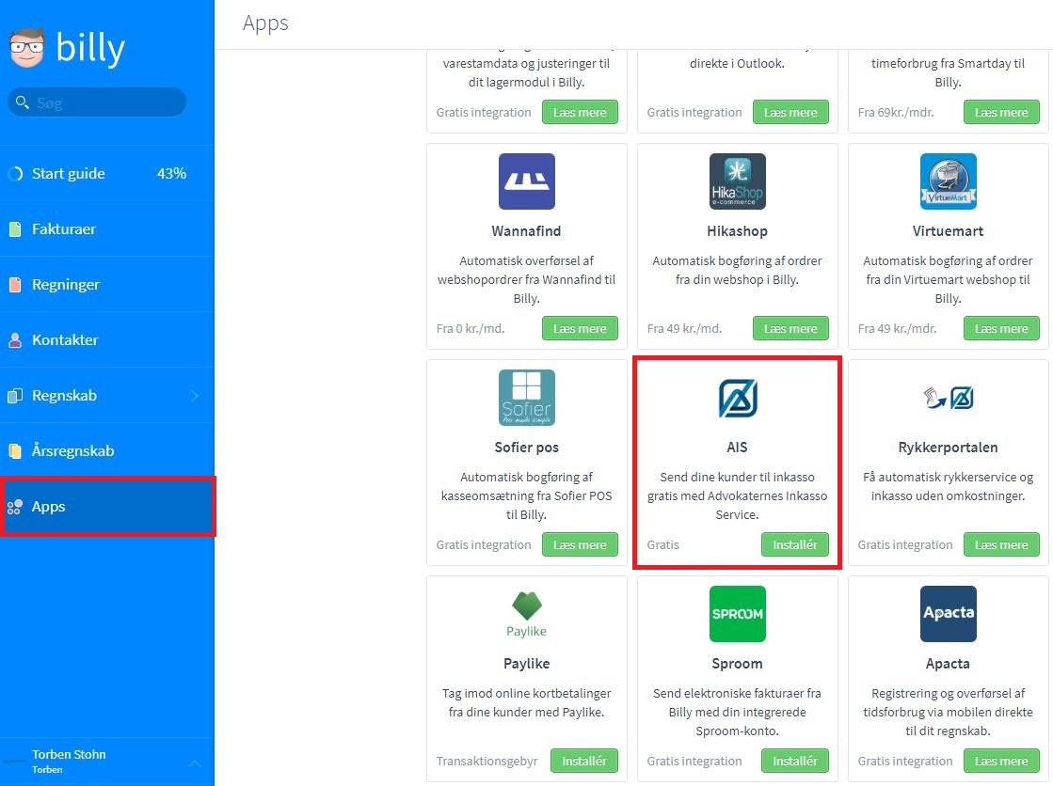
Task: Click the Søg search field
Action: click(x=97, y=102)
